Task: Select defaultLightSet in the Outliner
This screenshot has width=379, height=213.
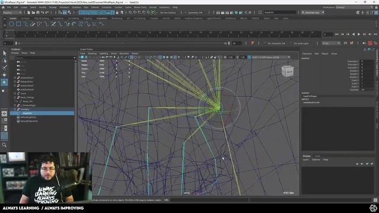Action: coord(28,117)
